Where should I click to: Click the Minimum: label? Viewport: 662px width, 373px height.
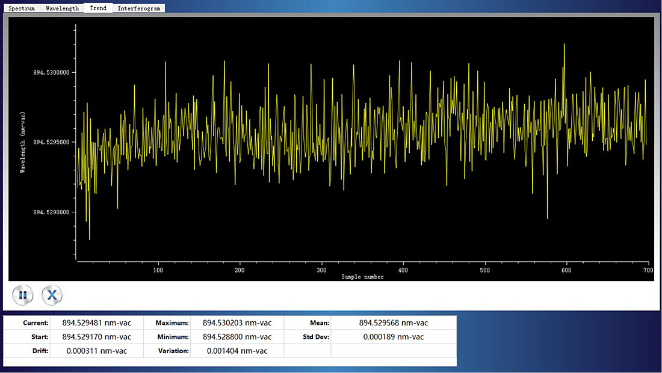tap(173, 337)
